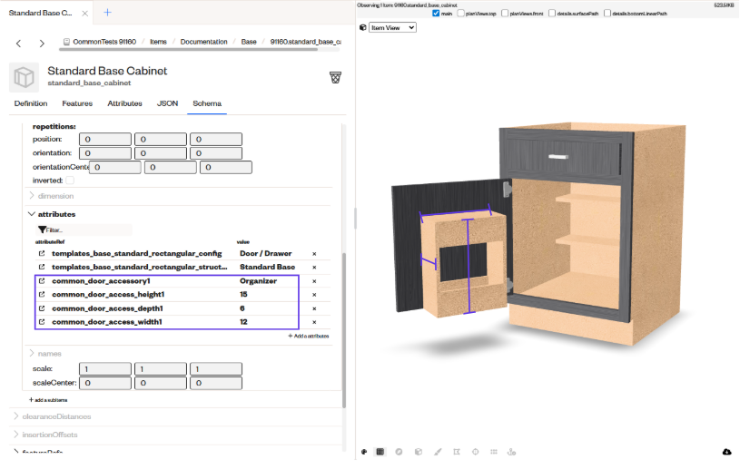Enable the planViews.front checkbox
This screenshot has height=469, width=740.
click(x=505, y=14)
